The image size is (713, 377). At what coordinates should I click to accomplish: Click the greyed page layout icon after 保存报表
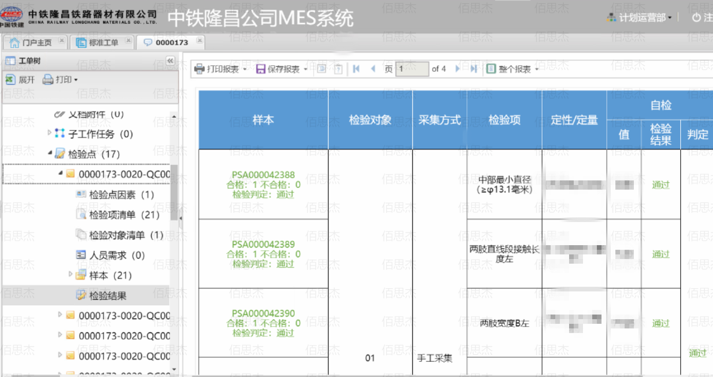(x=322, y=69)
